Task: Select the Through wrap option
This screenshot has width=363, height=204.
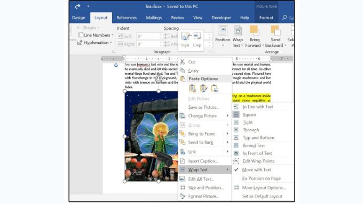Action: coord(263,130)
